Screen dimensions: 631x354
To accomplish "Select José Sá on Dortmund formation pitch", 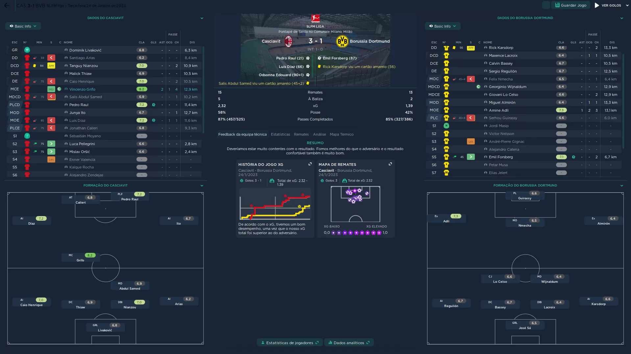I will [525, 325].
